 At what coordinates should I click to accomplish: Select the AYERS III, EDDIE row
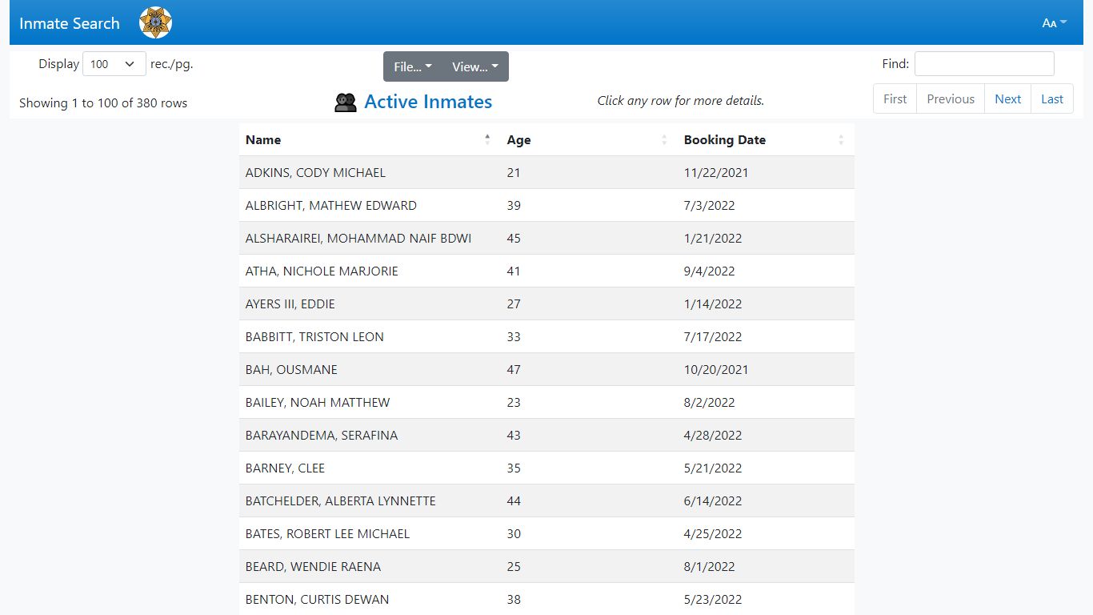546,303
